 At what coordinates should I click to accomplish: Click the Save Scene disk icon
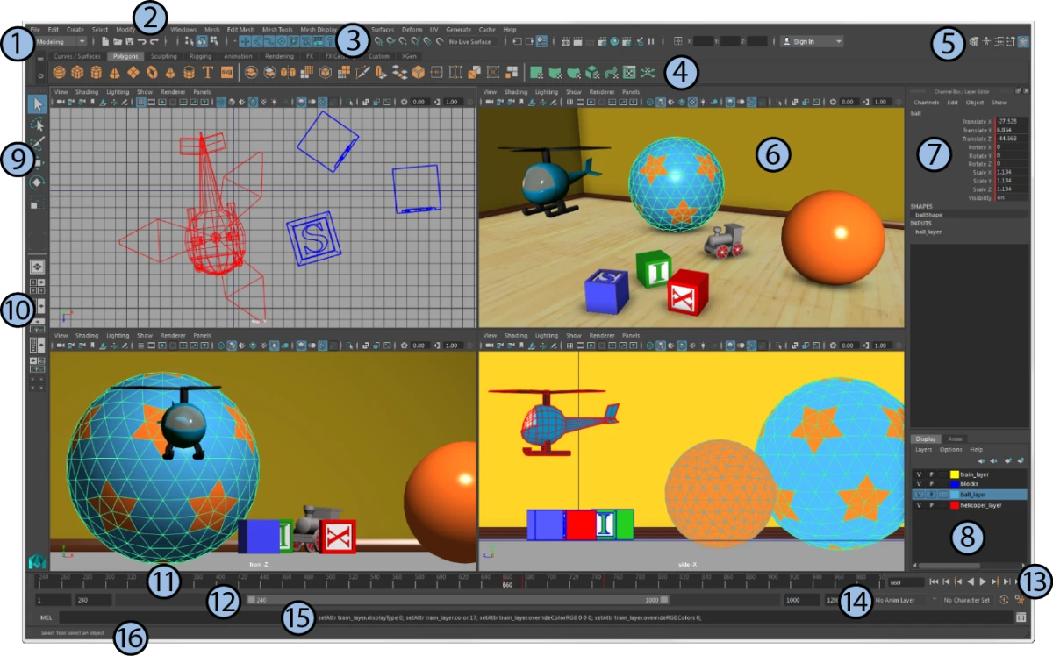tap(129, 41)
